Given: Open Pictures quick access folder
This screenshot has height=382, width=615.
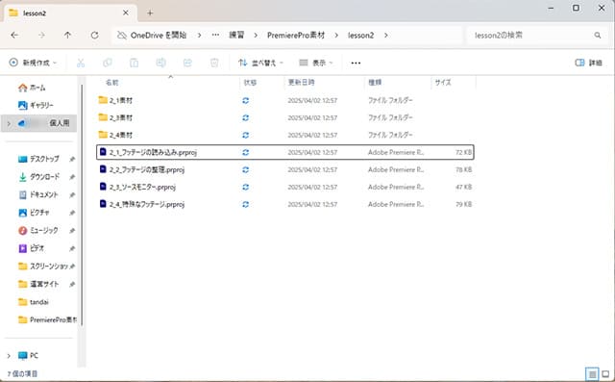Looking at the screenshot, I should pos(34,213).
